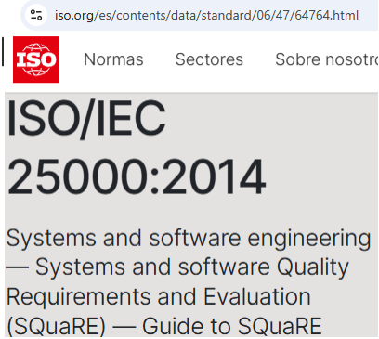
Task: Click the text "Guide to SQuaRE"
Action: [232, 326]
